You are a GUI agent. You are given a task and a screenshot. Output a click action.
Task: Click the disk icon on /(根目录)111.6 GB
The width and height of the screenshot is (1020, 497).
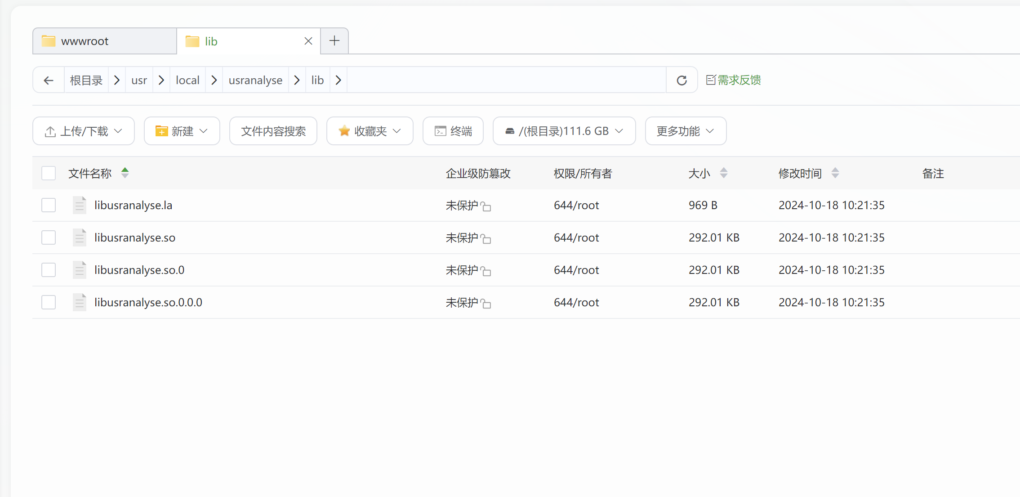[x=510, y=131]
